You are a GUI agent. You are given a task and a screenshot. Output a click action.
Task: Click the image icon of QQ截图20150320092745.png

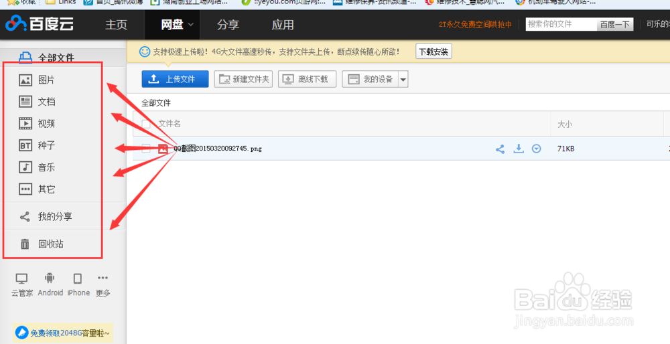163,149
